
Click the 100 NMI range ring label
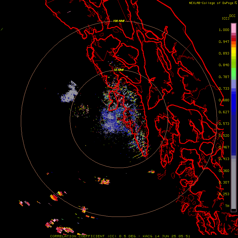[119, 21]
